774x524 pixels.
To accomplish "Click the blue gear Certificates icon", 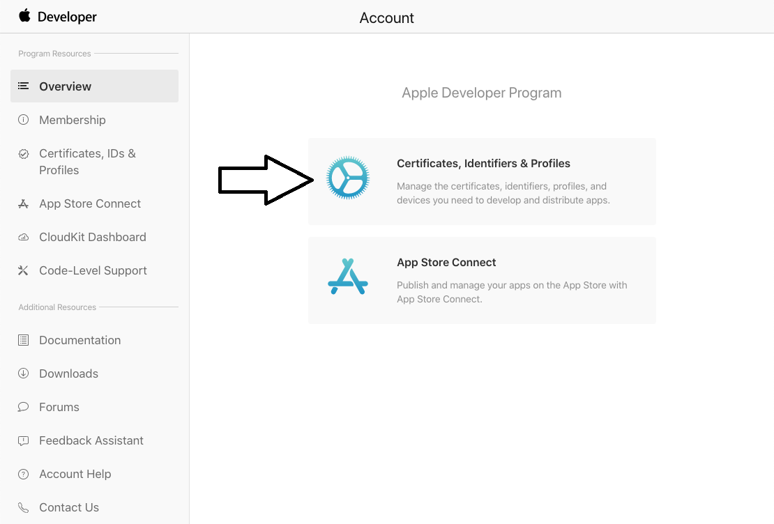I will (348, 178).
